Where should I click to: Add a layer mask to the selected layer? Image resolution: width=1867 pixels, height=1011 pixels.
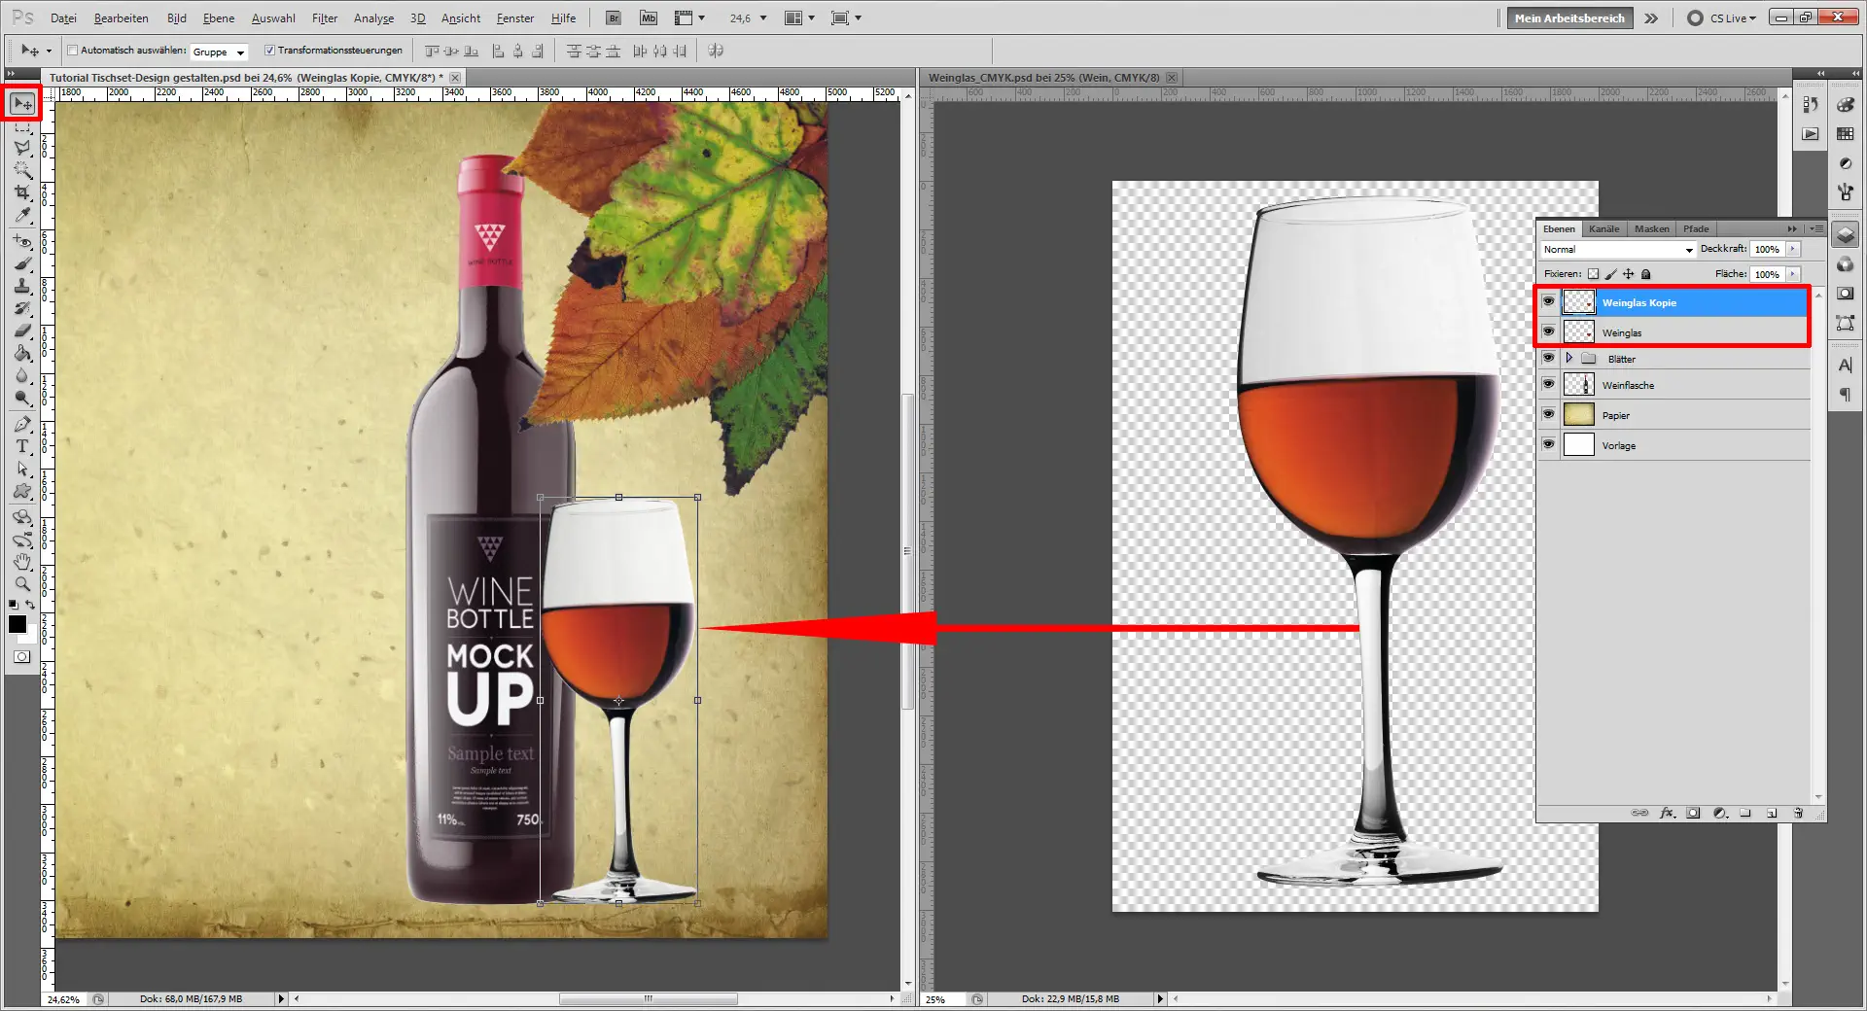[x=1694, y=813]
